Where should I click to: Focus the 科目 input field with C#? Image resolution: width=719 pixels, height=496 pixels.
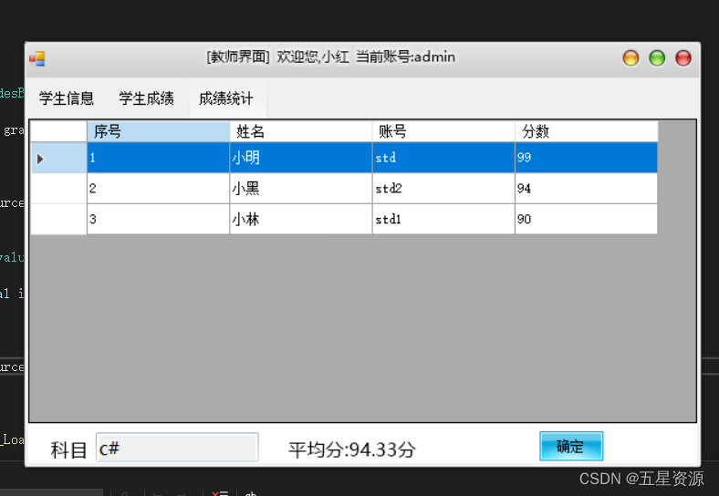tap(177, 448)
